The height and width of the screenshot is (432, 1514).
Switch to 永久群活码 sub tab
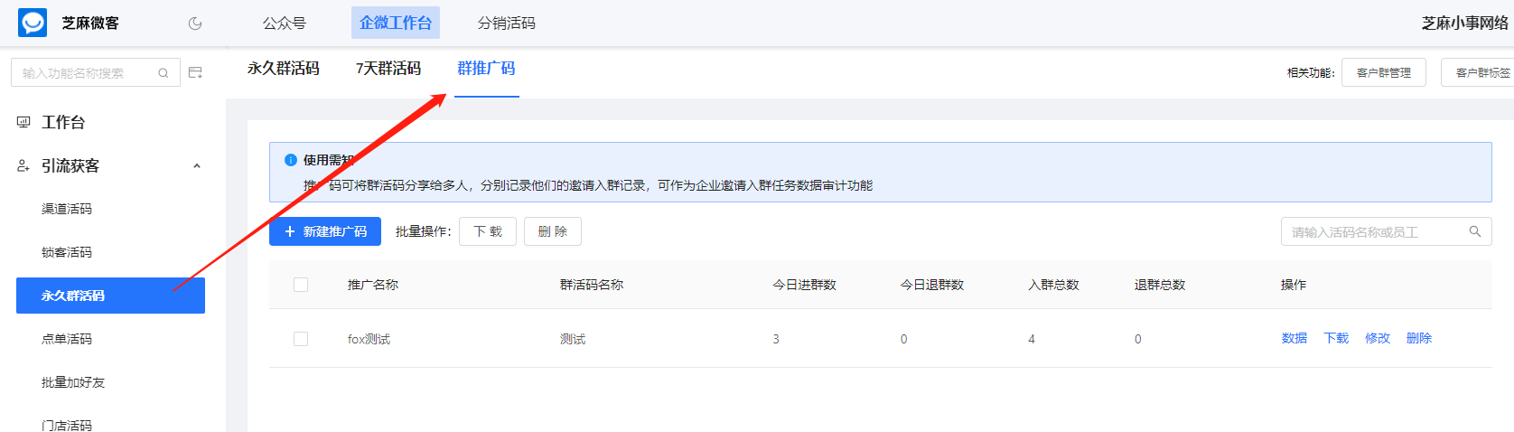click(284, 69)
